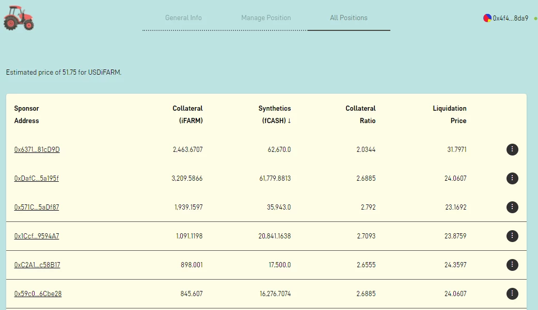Click liquidation price 23.1692
Image resolution: width=538 pixels, height=310 pixels.
pyautogui.click(x=456, y=207)
